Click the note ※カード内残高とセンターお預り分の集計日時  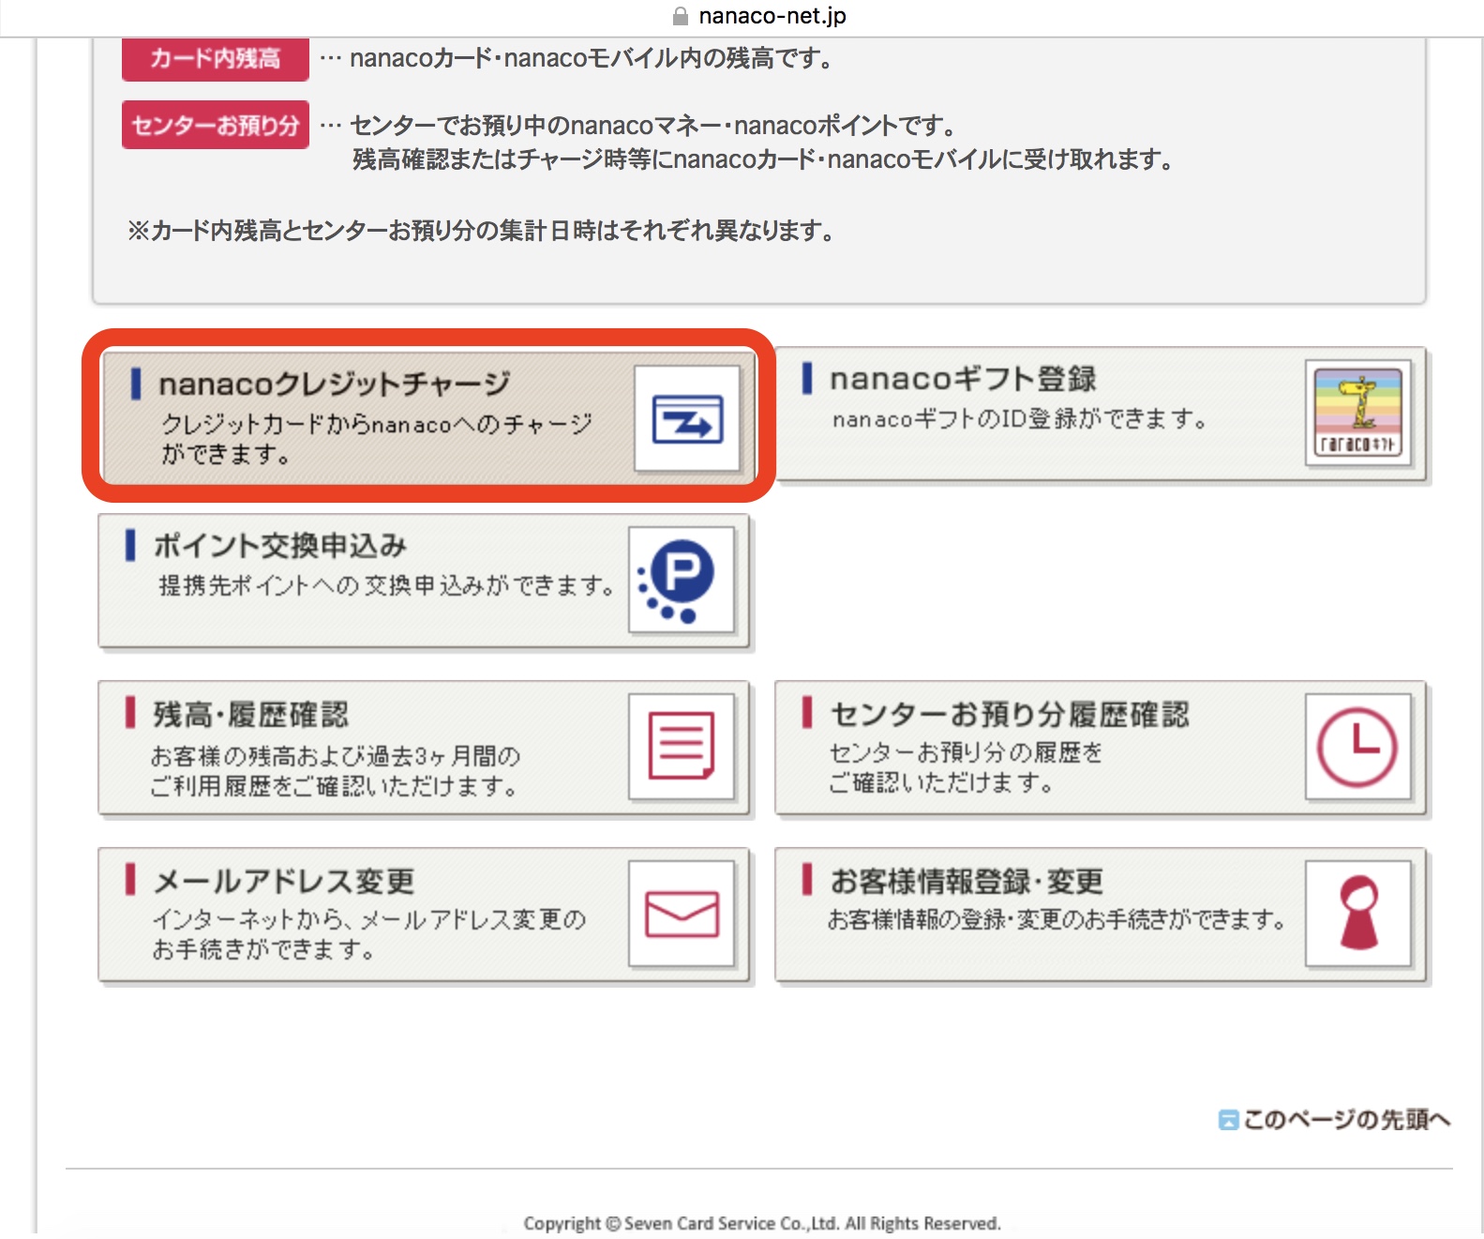click(481, 231)
